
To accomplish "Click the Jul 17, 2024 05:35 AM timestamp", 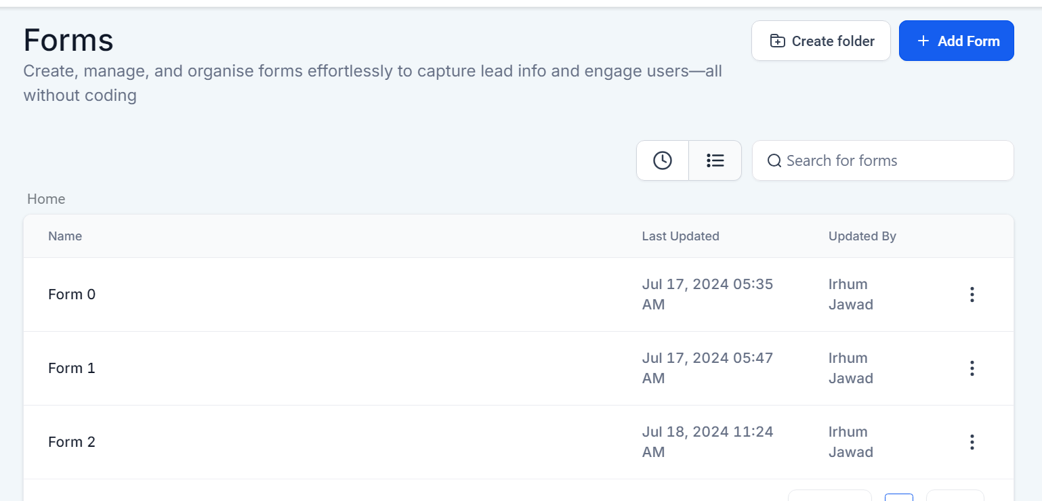I will point(707,294).
